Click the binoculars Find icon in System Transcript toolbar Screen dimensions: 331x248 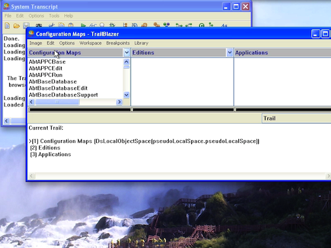tap(39, 25)
